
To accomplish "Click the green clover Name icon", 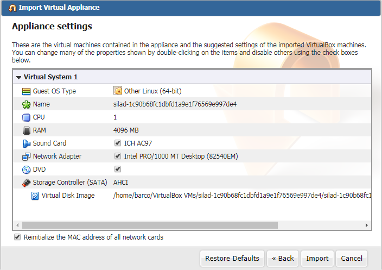I will click(x=26, y=104).
